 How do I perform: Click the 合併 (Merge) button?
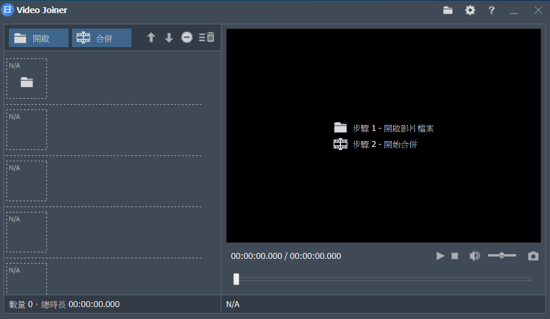point(102,38)
